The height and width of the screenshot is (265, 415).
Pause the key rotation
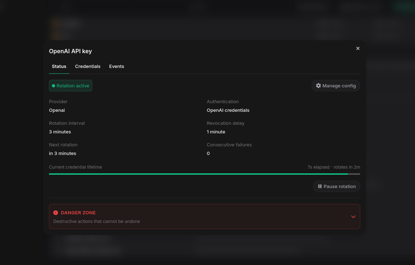(x=336, y=186)
